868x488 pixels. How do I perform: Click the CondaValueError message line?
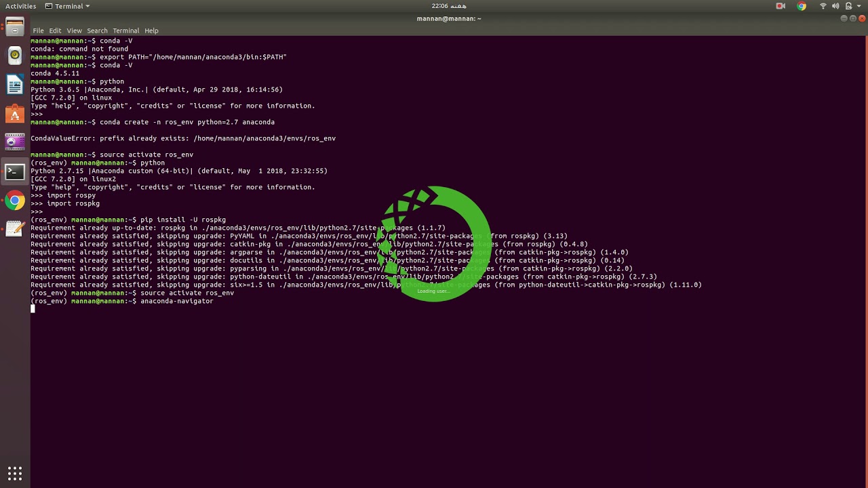[x=183, y=138]
